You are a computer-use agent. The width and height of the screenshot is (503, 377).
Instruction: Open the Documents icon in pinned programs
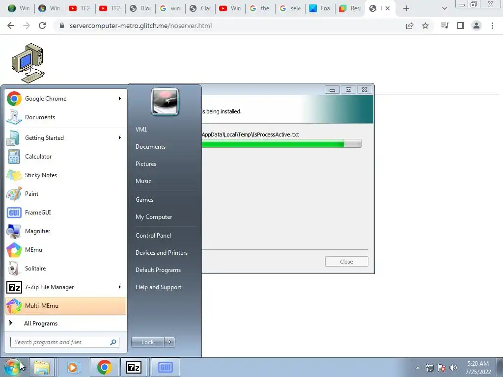[14, 117]
